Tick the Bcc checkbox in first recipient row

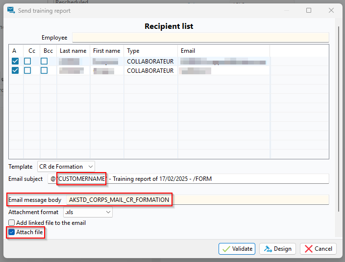[44, 61]
